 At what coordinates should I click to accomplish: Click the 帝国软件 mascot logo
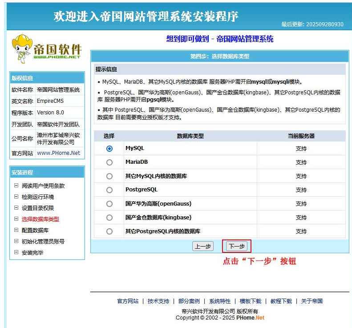tap(47, 49)
